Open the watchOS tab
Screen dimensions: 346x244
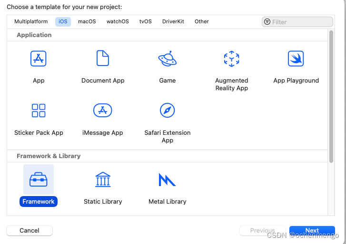(x=118, y=21)
